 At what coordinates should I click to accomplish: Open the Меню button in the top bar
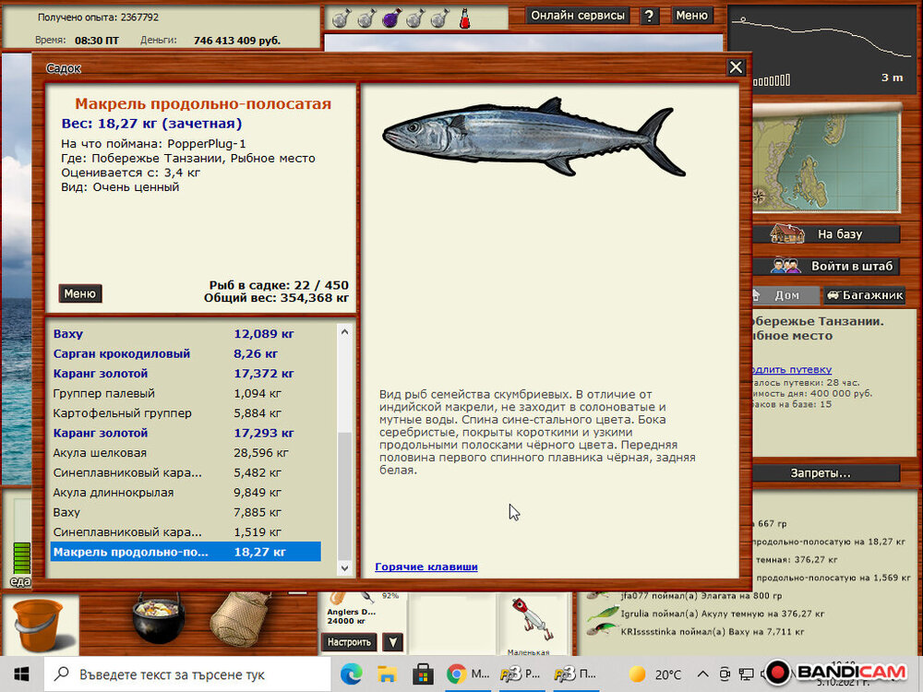691,16
